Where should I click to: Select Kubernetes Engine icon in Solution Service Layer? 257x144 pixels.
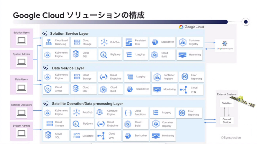[x=48, y=55]
